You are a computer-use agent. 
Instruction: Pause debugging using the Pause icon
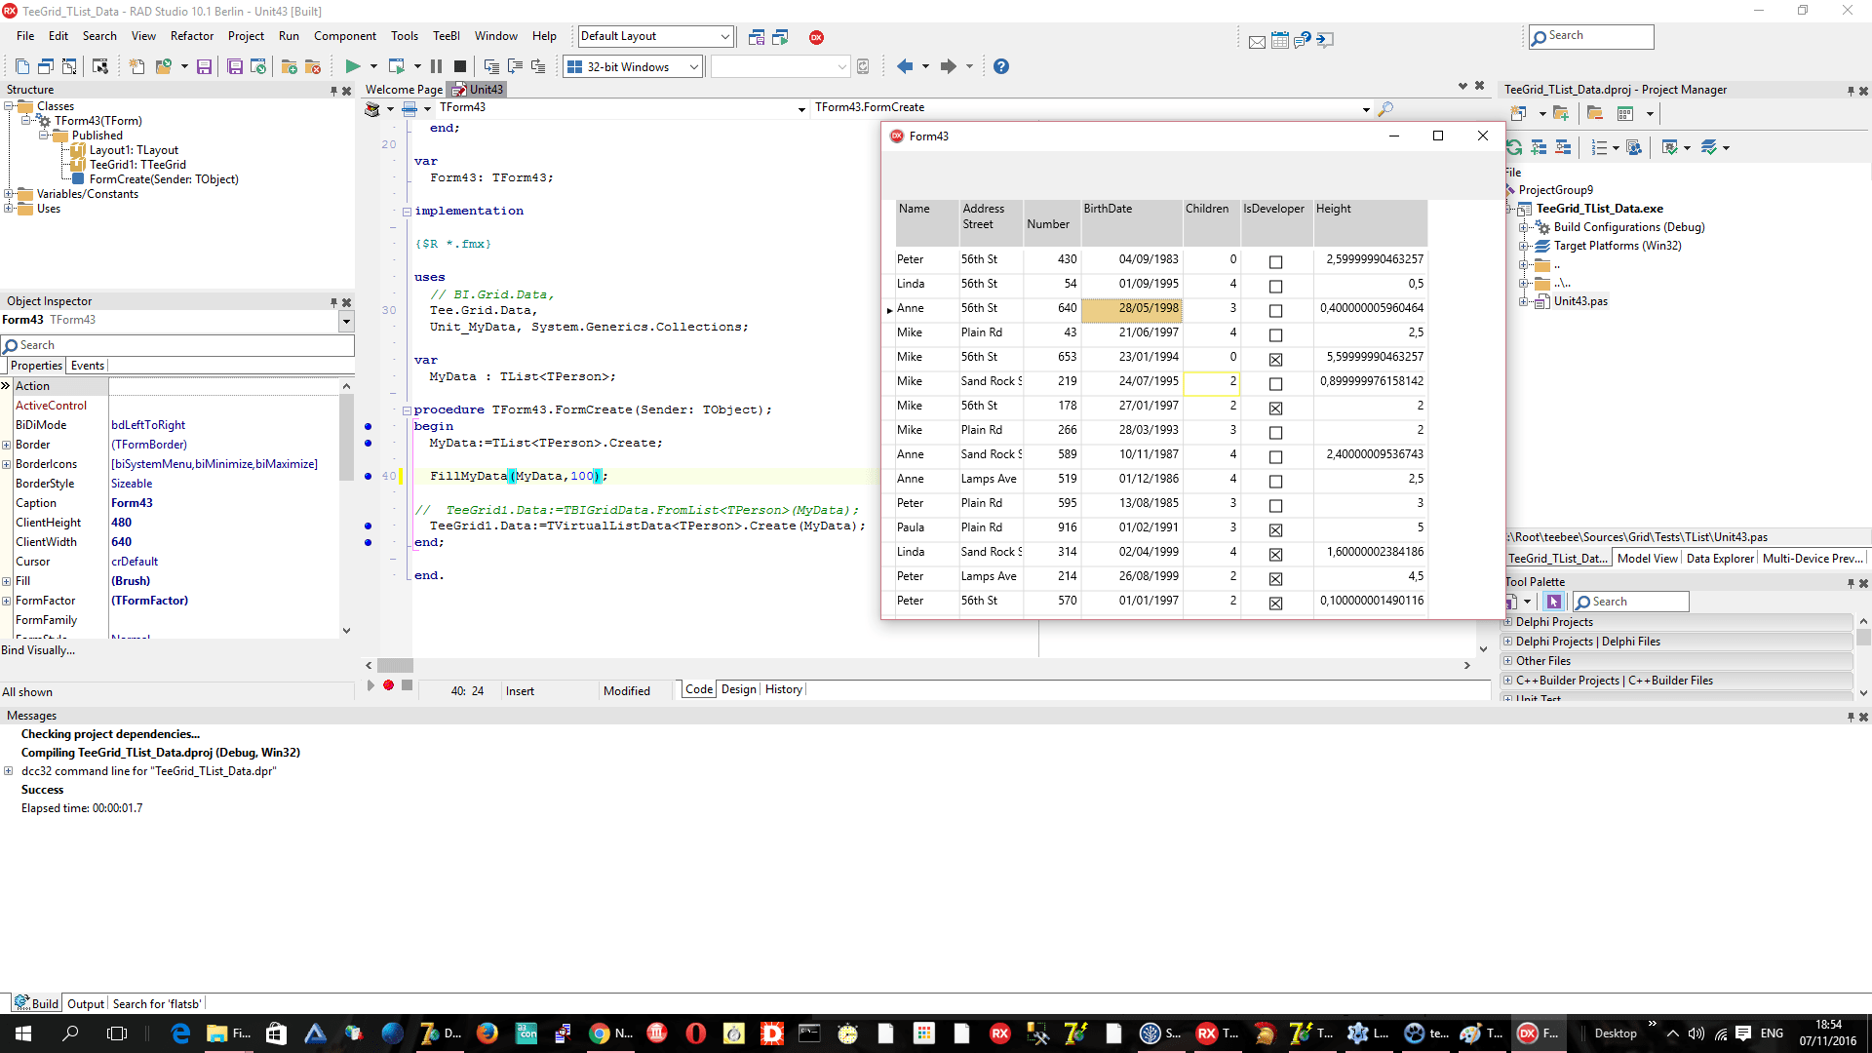click(435, 66)
